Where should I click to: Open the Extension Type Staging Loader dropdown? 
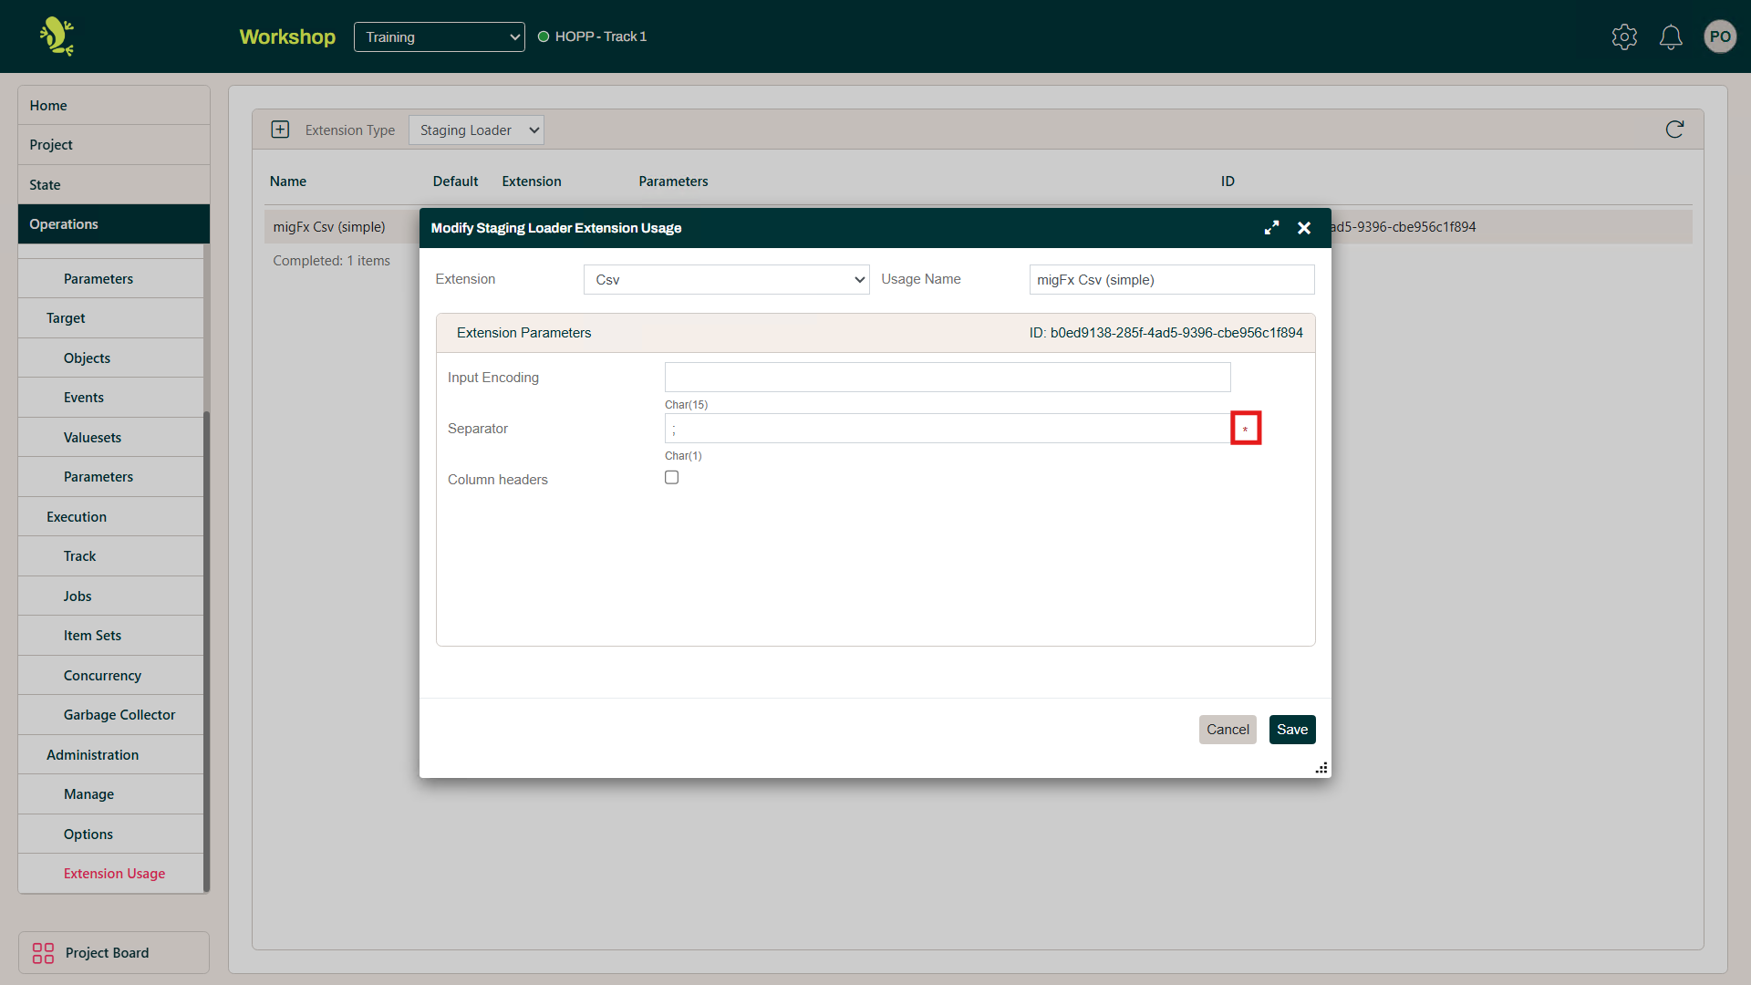(x=476, y=130)
